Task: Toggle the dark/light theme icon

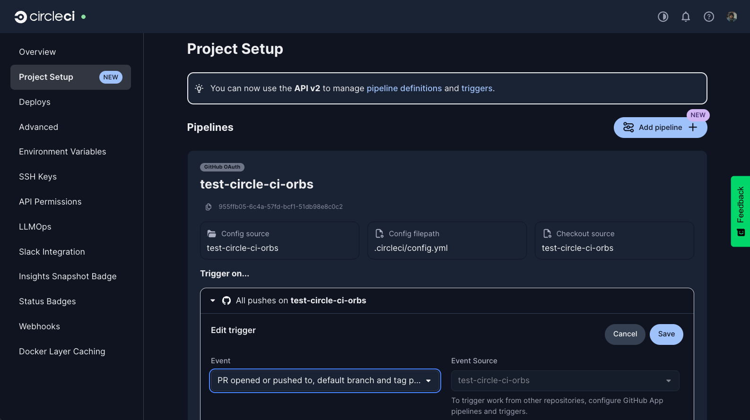Action: pos(663,17)
